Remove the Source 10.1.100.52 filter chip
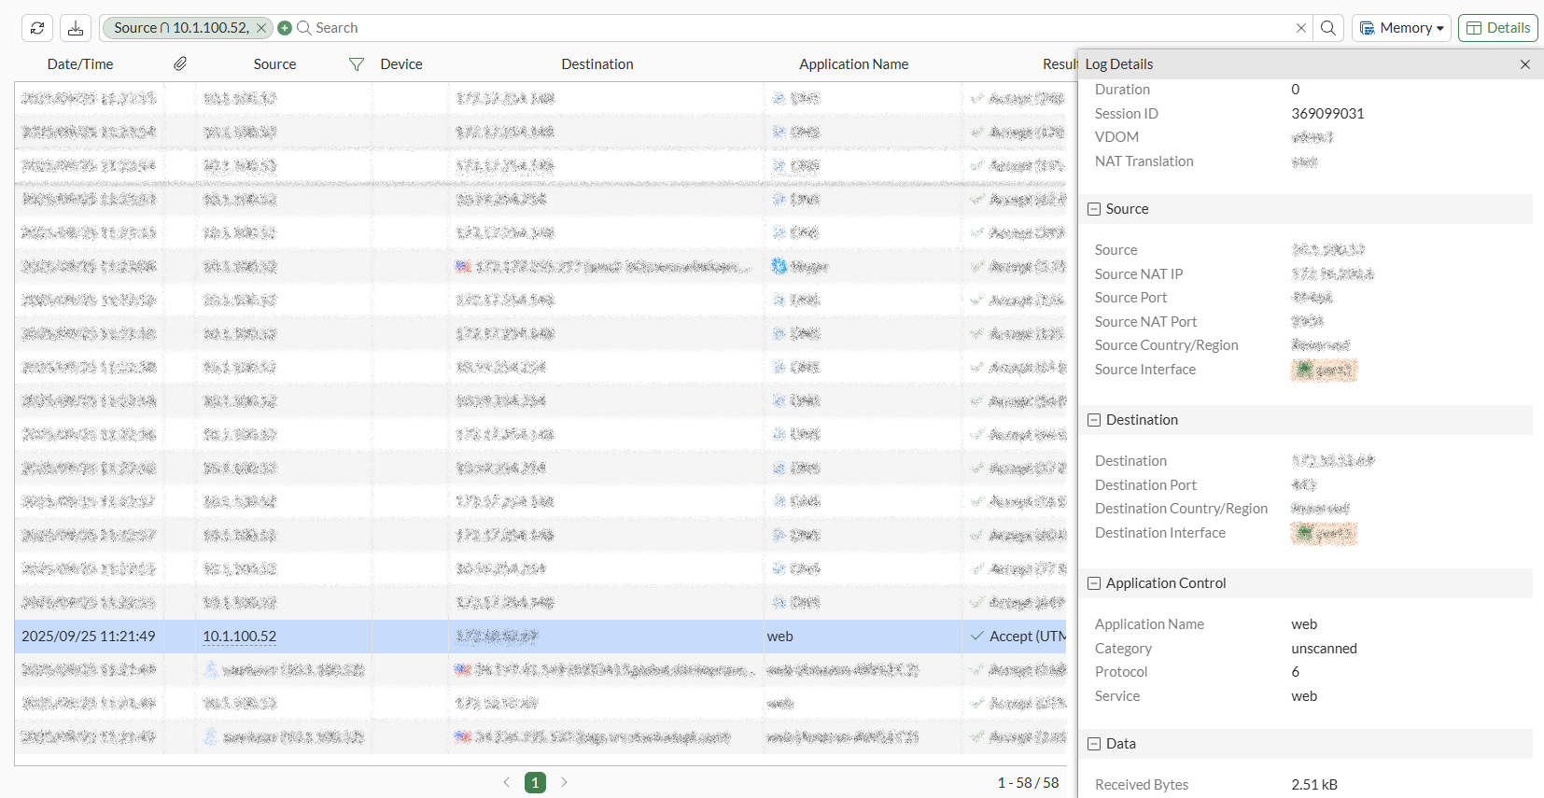This screenshot has width=1544, height=798. [x=261, y=28]
